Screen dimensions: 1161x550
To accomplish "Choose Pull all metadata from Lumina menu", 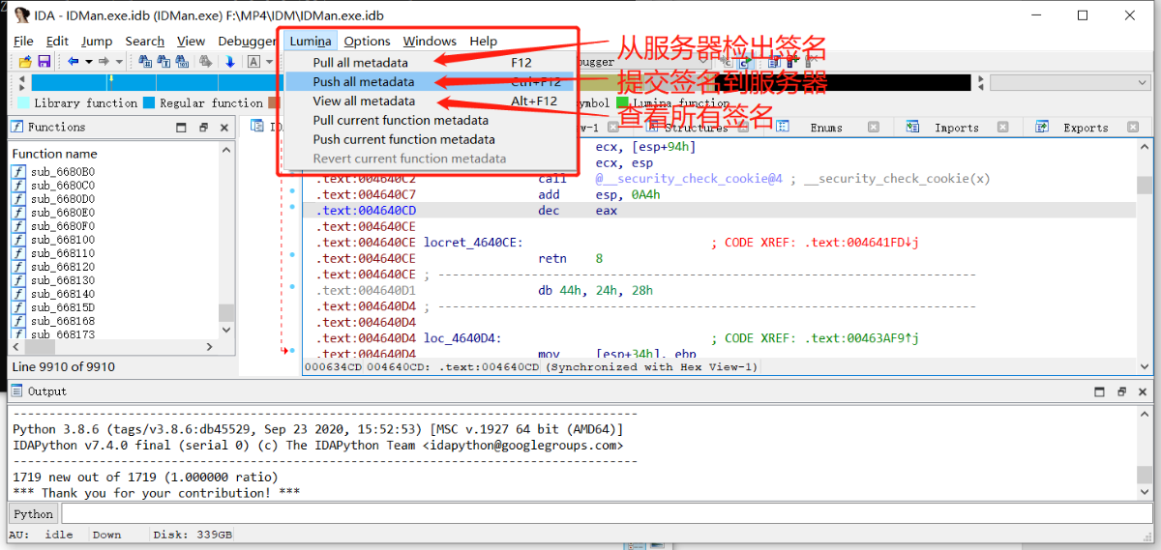I will click(430, 63).
